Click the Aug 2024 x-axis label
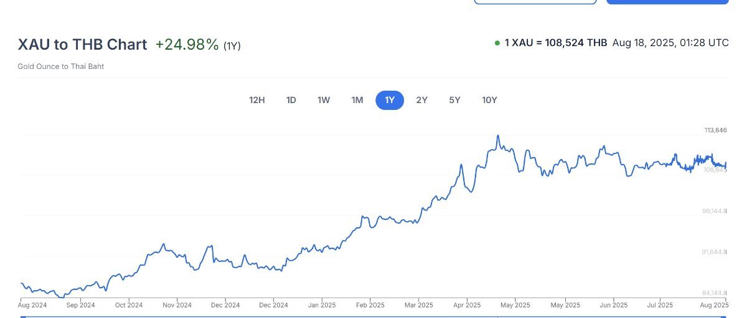Screen dimensions: 747x318 (32, 305)
